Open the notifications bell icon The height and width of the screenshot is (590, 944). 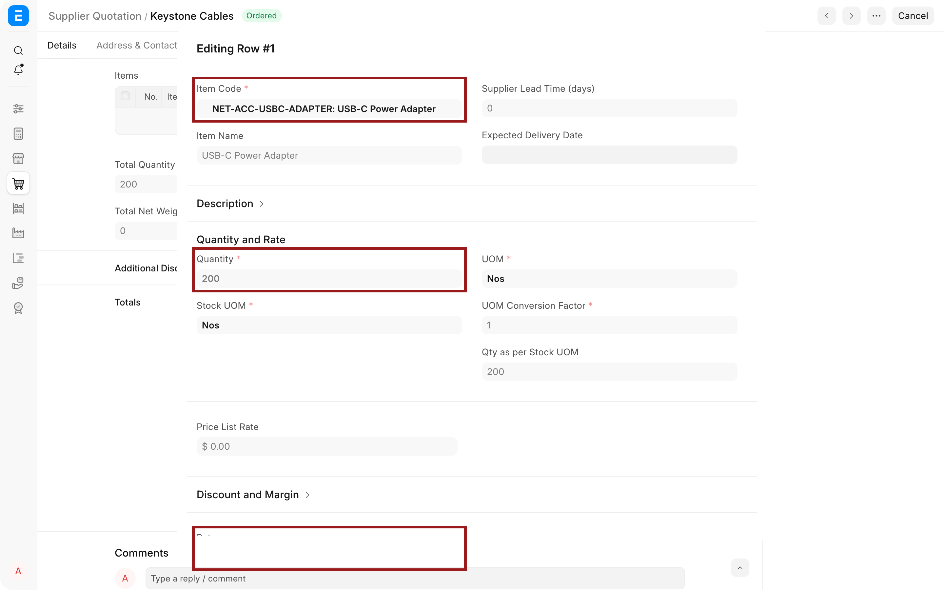coord(18,69)
